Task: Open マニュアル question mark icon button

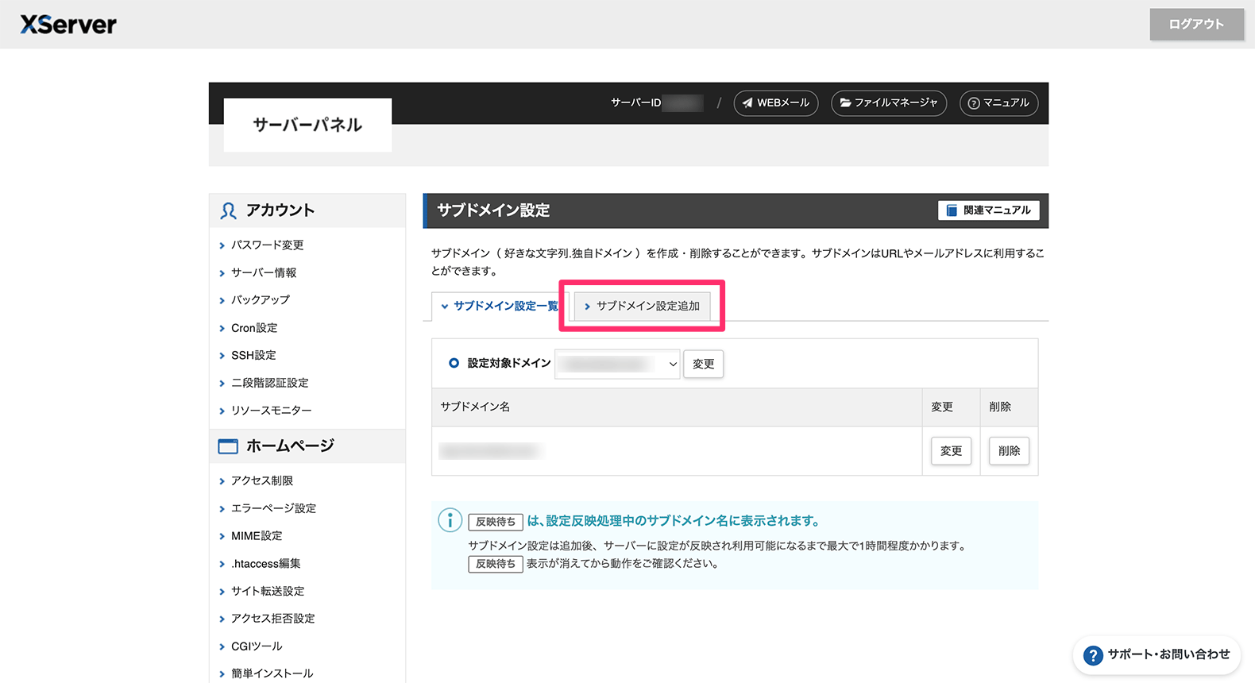Action: click(998, 103)
